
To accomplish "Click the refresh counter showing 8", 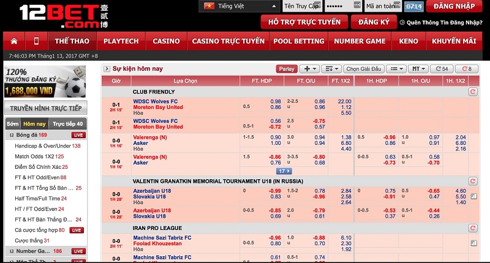I will click(466, 69).
